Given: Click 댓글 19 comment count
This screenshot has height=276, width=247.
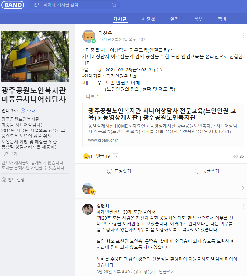Looking at the screenshot, I should (103, 156).
